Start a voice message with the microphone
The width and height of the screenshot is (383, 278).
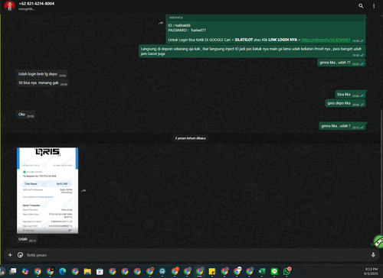[373, 255]
